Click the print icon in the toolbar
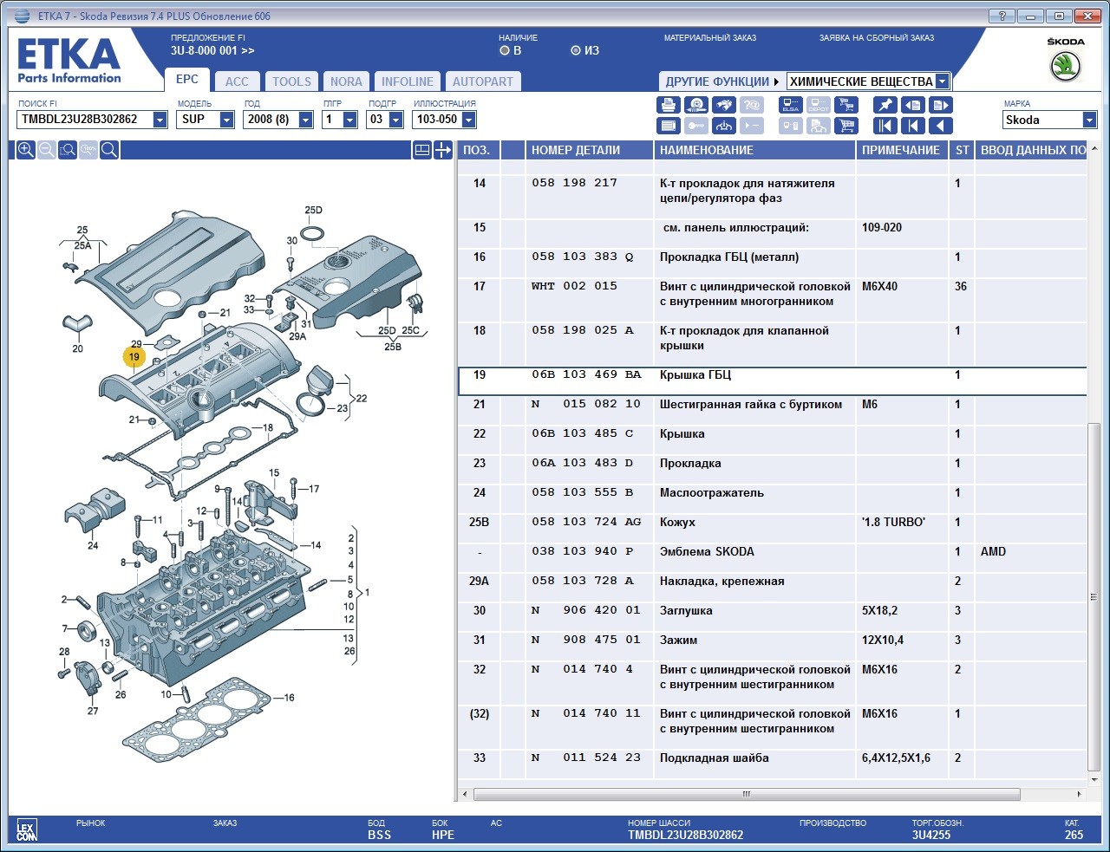Image resolution: width=1110 pixels, height=852 pixels. pos(668,105)
